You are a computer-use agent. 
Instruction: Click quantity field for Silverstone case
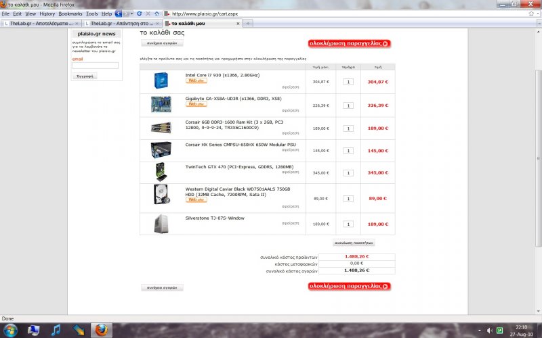[x=348, y=224]
